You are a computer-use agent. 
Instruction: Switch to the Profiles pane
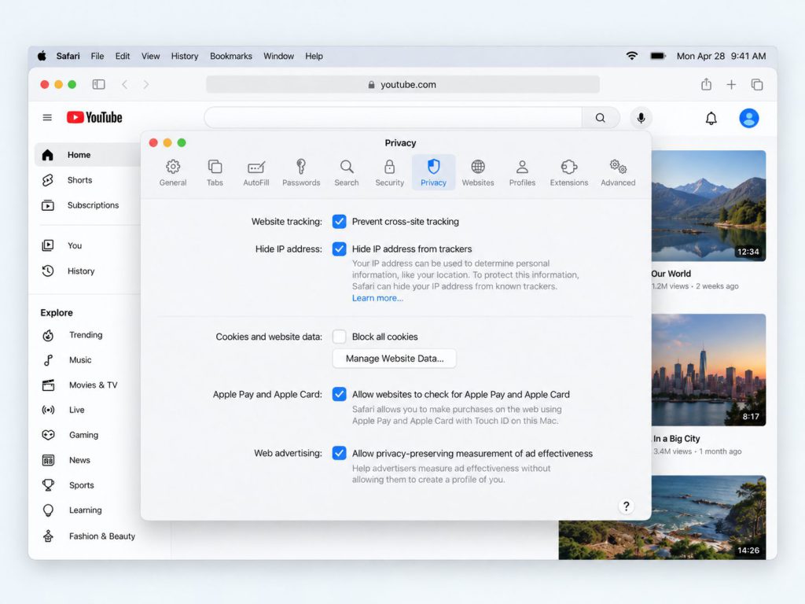tap(522, 172)
